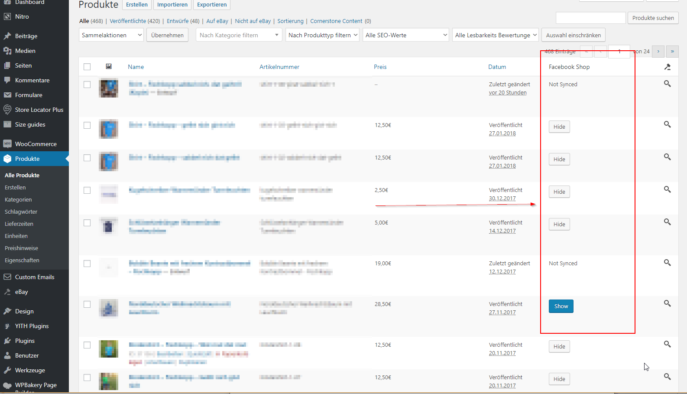687x394 pixels.
Task: Open WooCommerce via its Woo icon
Action: pos(7,144)
